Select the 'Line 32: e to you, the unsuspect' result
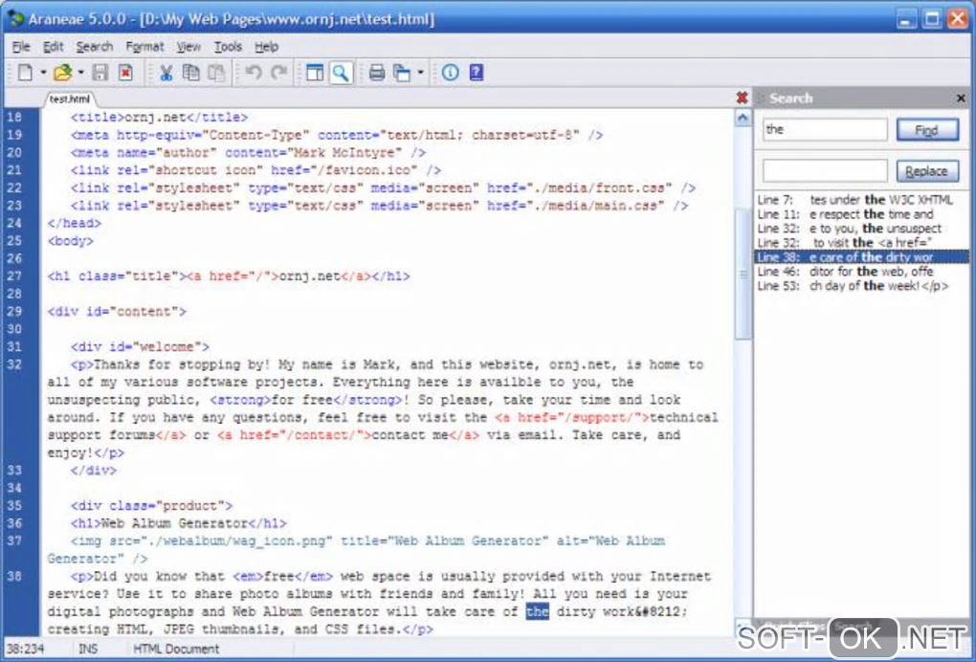Screen dimensions: 976x662 pos(861,229)
